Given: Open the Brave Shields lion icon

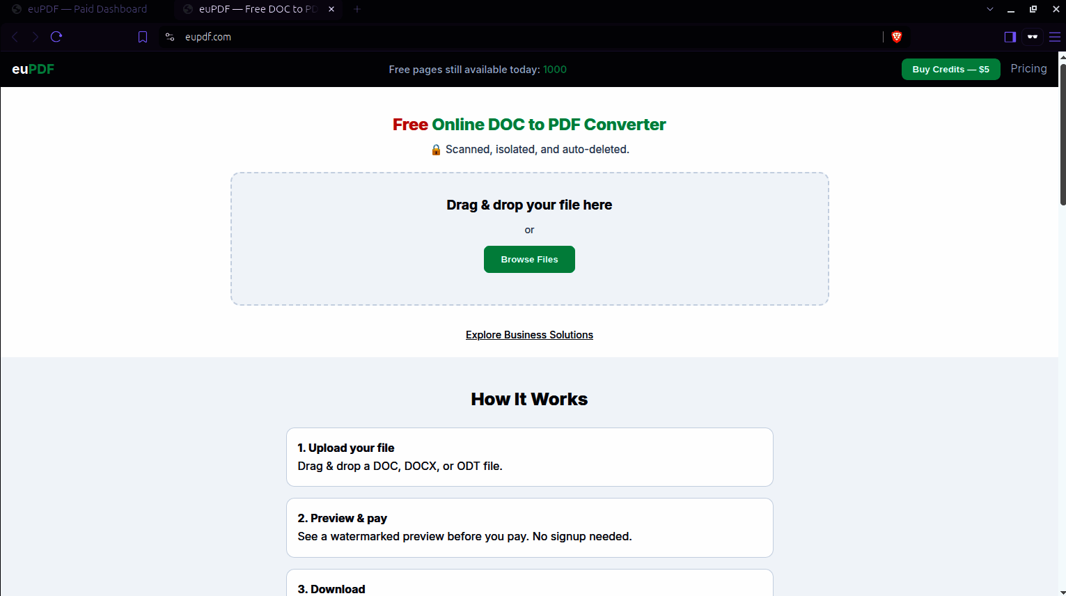Looking at the screenshot, I should (897, 37).
